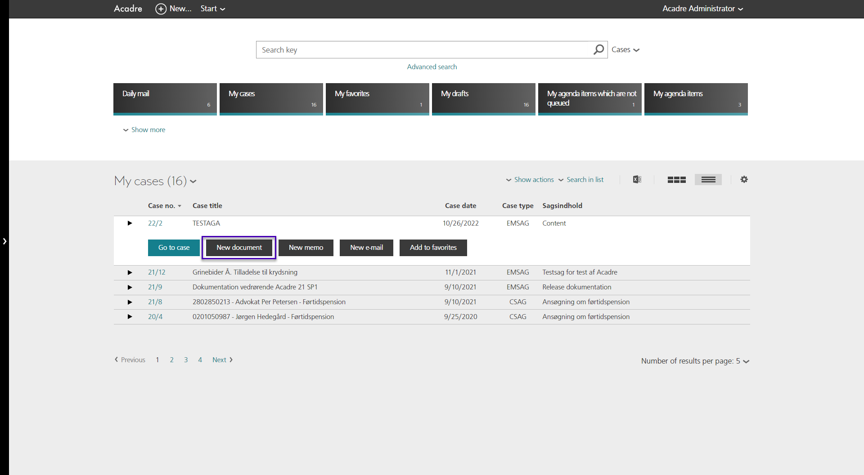Expand case 20/4 row triangle
Screen dimensions: 864x475
[x=130, y=317]
